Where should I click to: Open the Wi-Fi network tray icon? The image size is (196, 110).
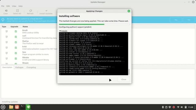(x=178, y=107)
